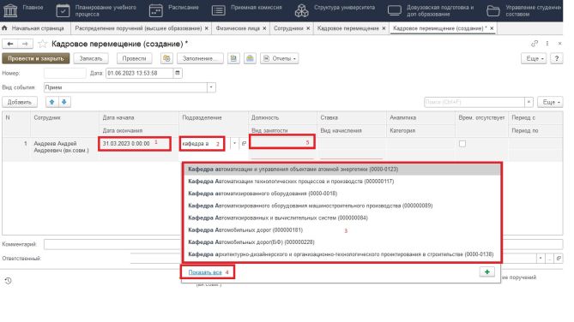Click the question mark help button

(x=557, y=58)
